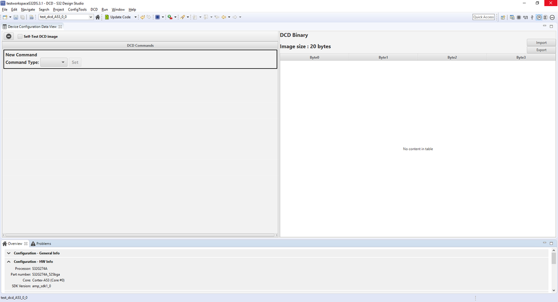Maximize the Overview panel

pyautogui.click(x=551, y=243)
